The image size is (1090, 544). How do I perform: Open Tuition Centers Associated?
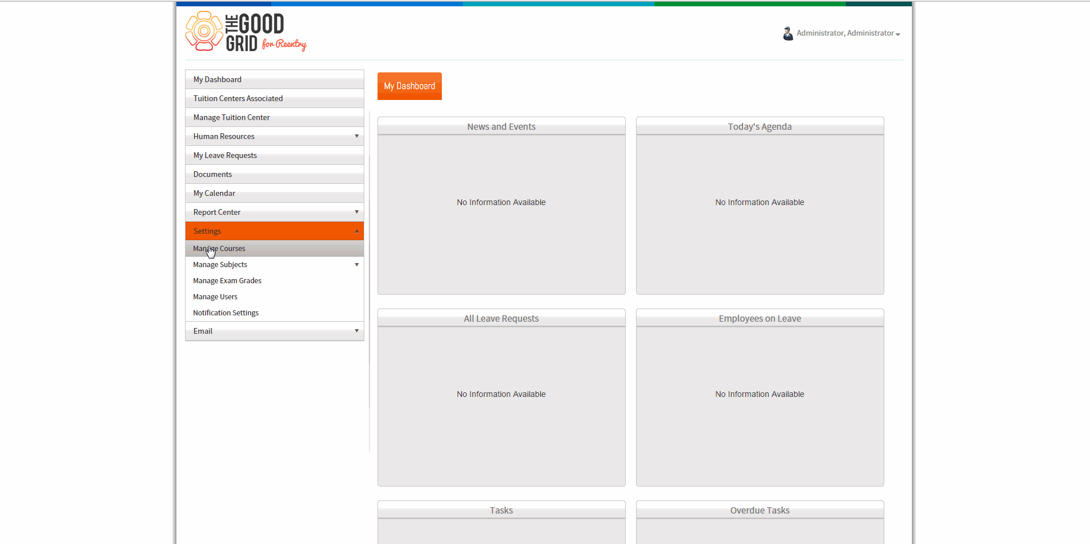click(x=275, y=98)
